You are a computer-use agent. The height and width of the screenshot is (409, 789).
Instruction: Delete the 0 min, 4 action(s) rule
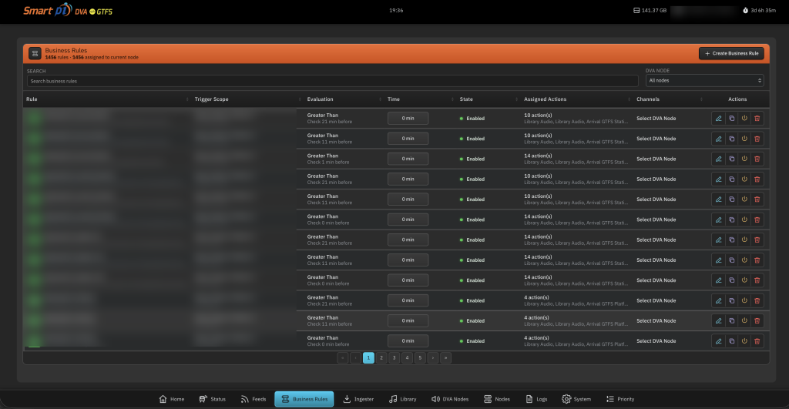757,341
